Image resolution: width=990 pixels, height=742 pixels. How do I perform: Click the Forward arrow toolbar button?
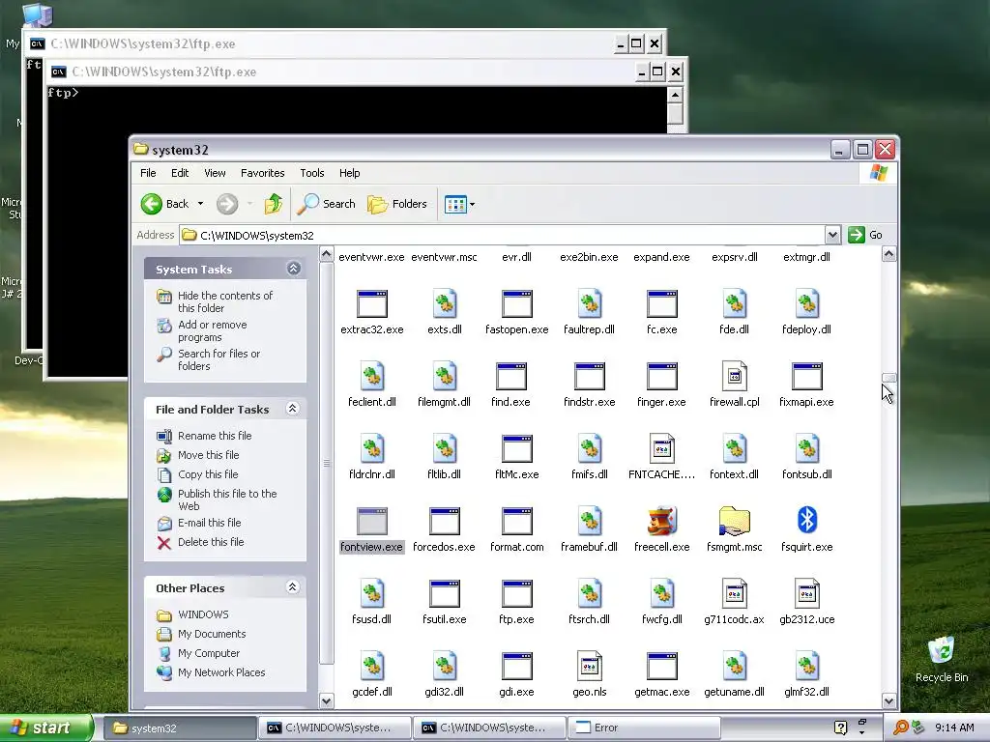pos(226,204)
